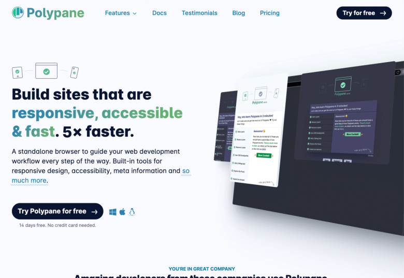Follow the 'so much more' link

tap(30, 181)
